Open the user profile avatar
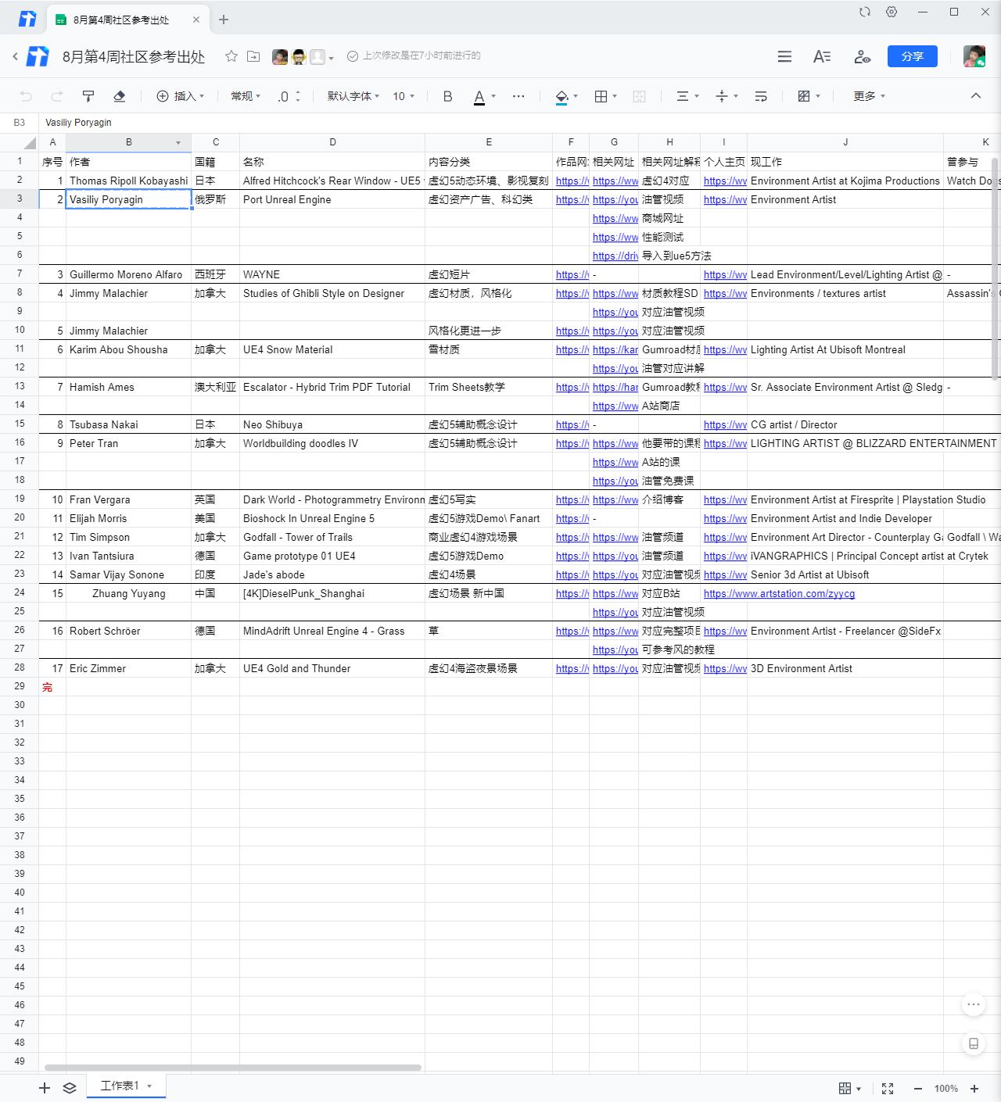This screenshot has width=1001, height=1102. point(974,56)
